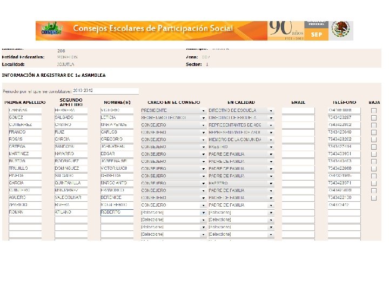
Task: Click the MORELOS entidad federativa value
Action: (x=67, y=57)
